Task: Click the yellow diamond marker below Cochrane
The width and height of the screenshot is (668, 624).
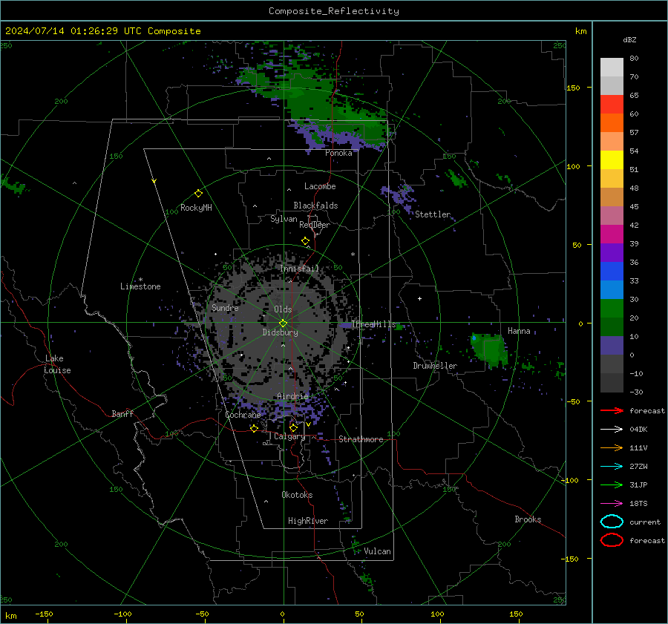Action: point(254,429)
